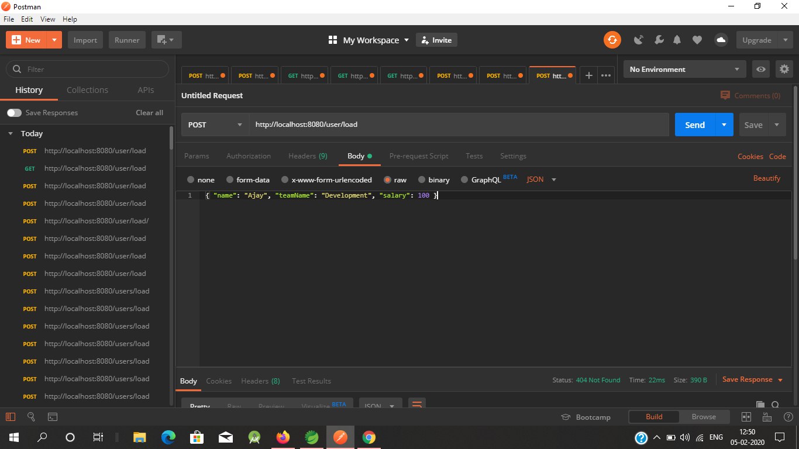Open response Headers (8) tab

[x=260, y=381]
